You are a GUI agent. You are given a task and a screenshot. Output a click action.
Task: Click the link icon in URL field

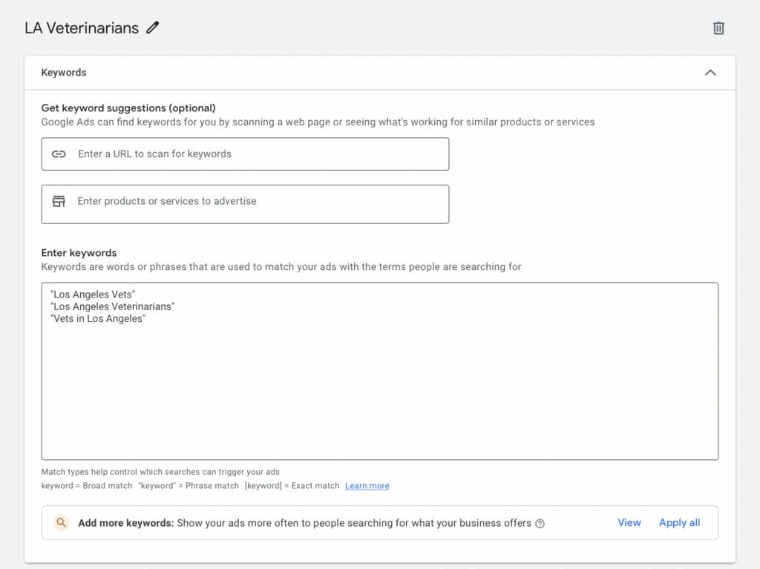[59, 154]
